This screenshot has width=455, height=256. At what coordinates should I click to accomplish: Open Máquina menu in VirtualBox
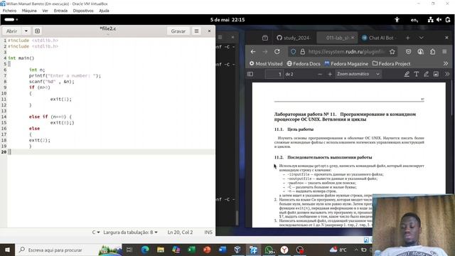(29, 11)
